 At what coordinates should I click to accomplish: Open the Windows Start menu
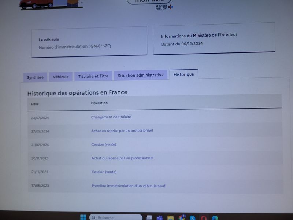tap(83, 217)
